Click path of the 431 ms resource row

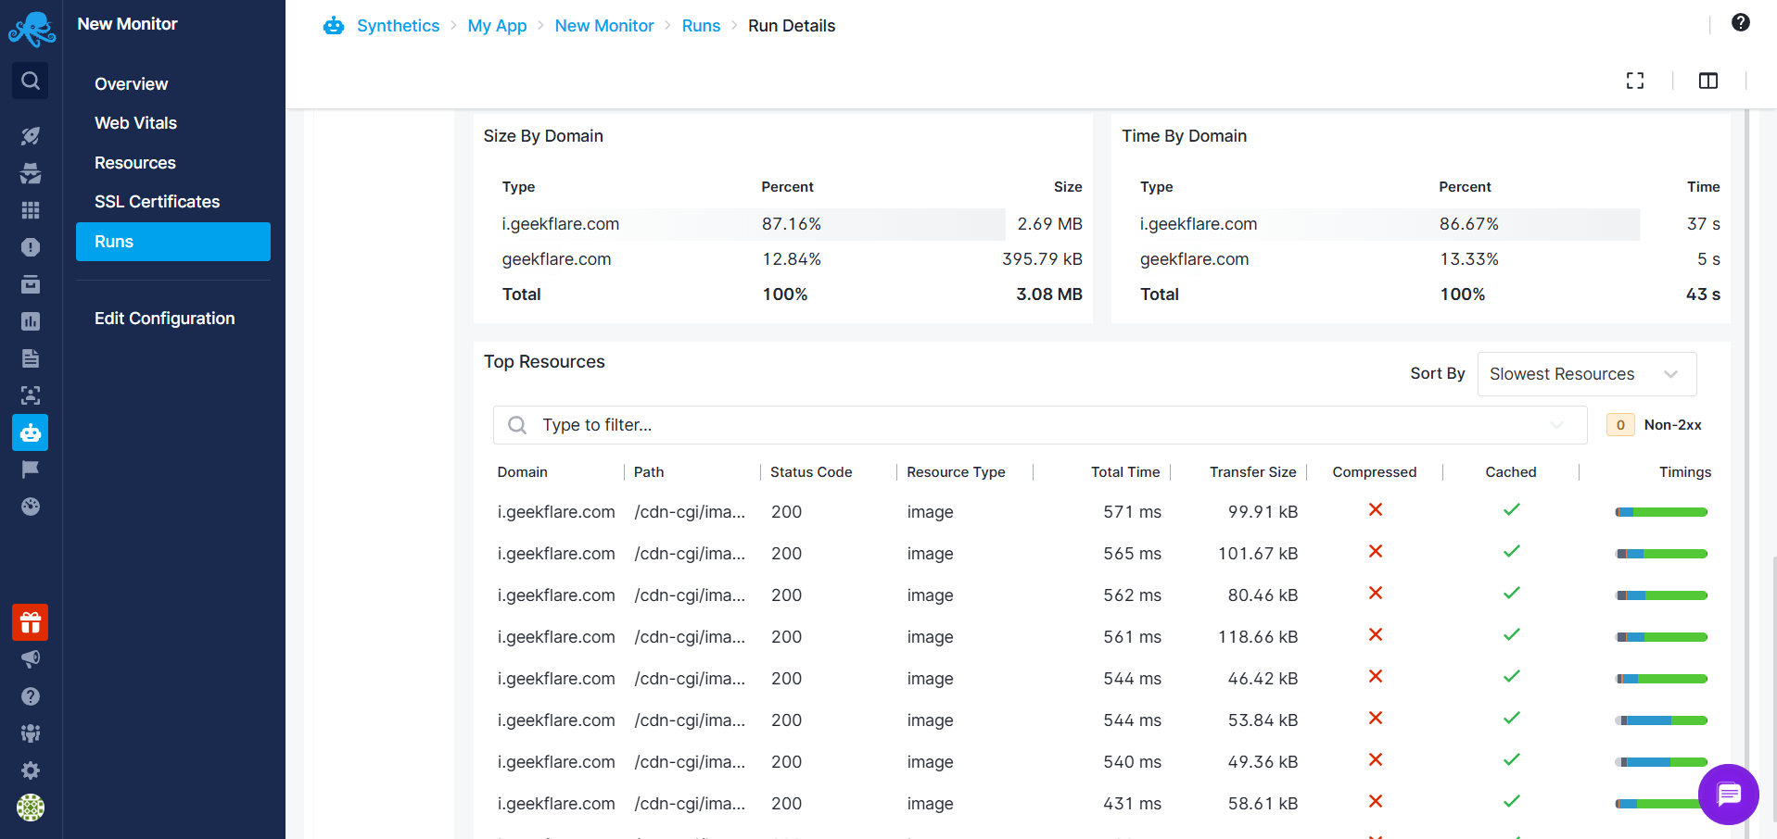[x=690, y=804]
